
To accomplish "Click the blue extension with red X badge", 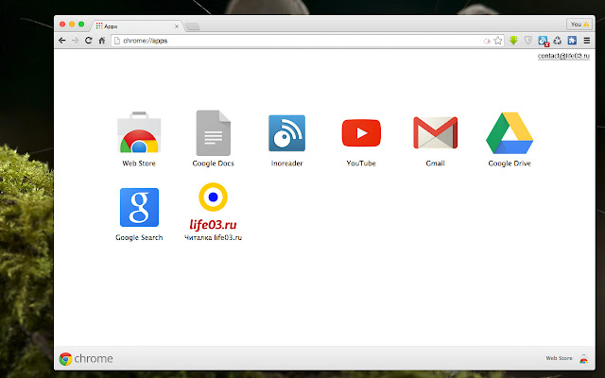I will click(x=544, y=41).
